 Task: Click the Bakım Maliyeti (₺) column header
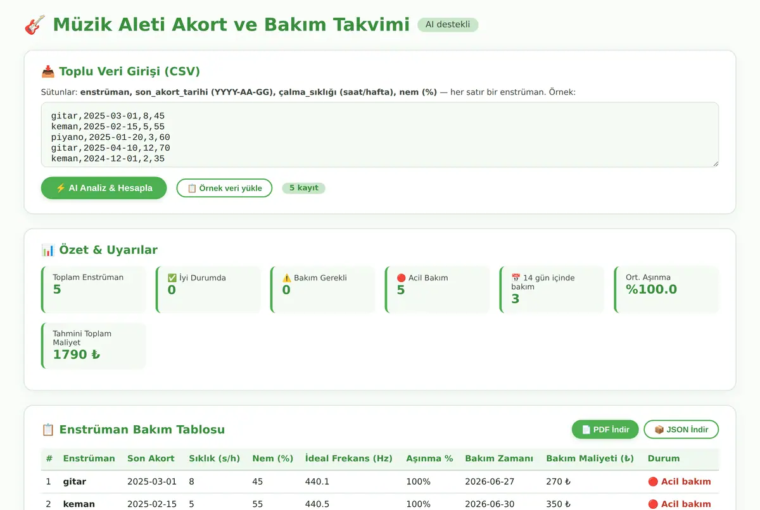tap(590, 458)
